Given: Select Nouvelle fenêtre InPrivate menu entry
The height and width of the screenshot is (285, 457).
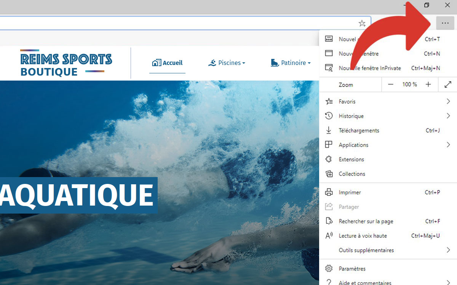Looking at the screenshot, I should pos(369,68).
